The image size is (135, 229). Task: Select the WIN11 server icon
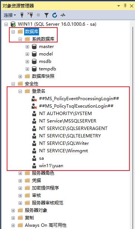click(13, 24)
